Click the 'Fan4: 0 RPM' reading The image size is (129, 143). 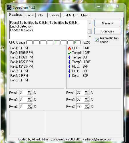coord(19,76)
